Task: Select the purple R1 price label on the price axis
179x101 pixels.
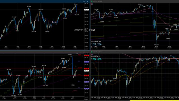Action: tap(86, 62)
